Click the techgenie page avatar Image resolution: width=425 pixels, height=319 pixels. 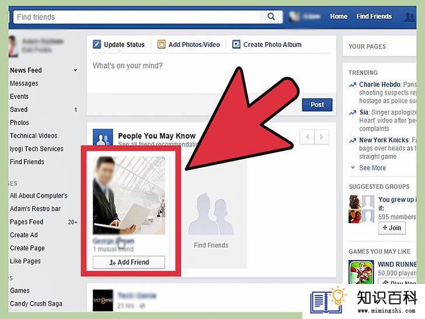(x=103, y=300)
